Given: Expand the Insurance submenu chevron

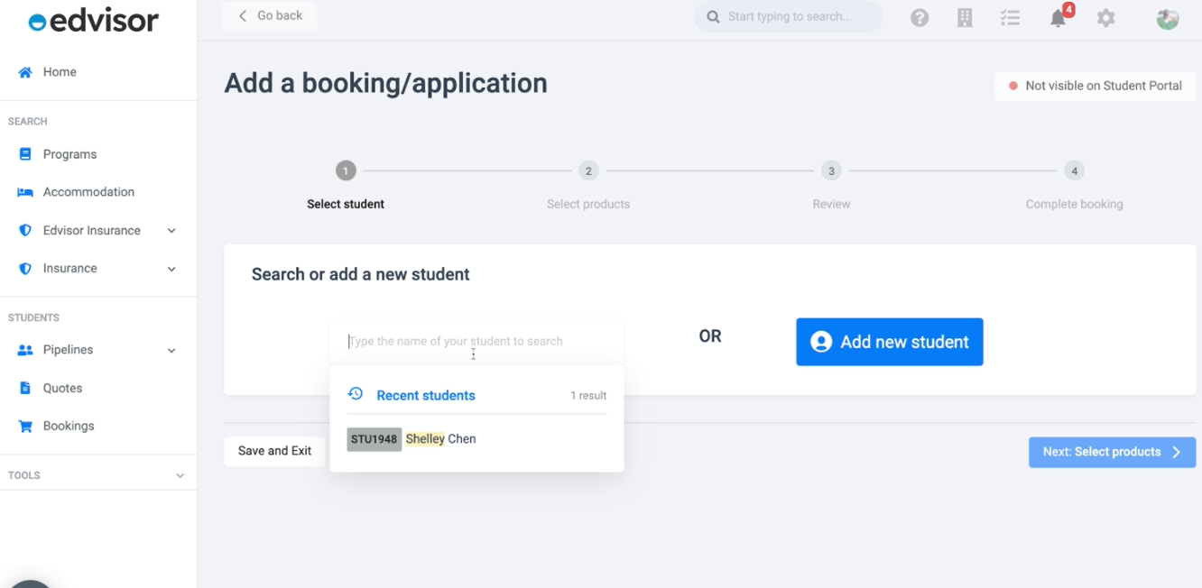Looking at the screenshot, I should click(171, 269).
